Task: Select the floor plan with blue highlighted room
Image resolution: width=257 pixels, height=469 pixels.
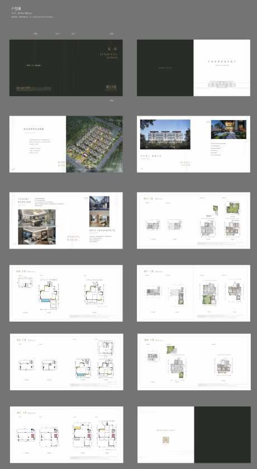Action: [49, 294]
